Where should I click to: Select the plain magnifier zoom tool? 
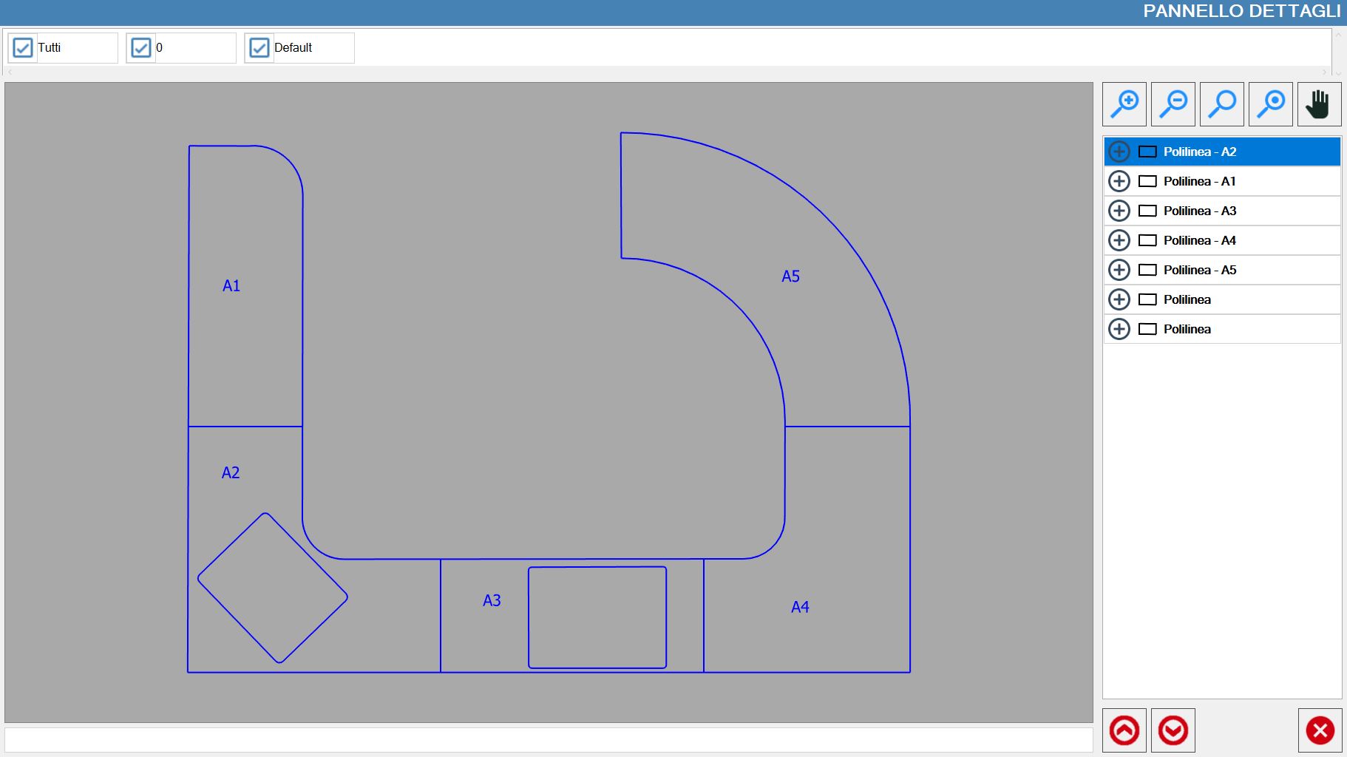(1222, 104)
